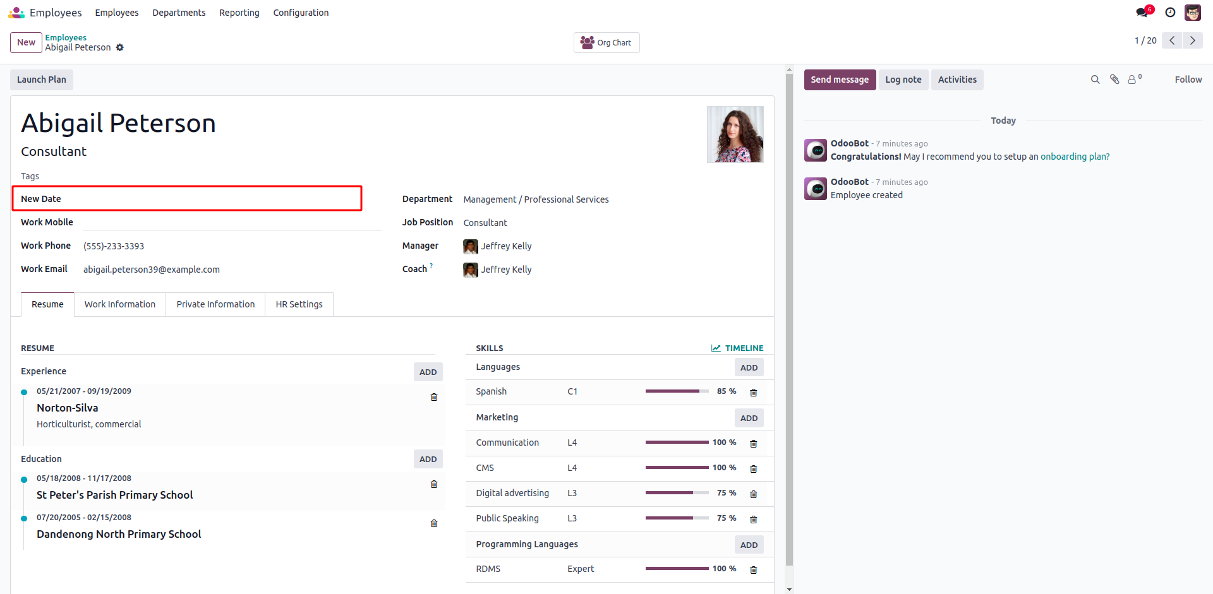Screen dimensions: 1213x594
Task: Switch to the Work Information tab
Action: click(120, 304)
